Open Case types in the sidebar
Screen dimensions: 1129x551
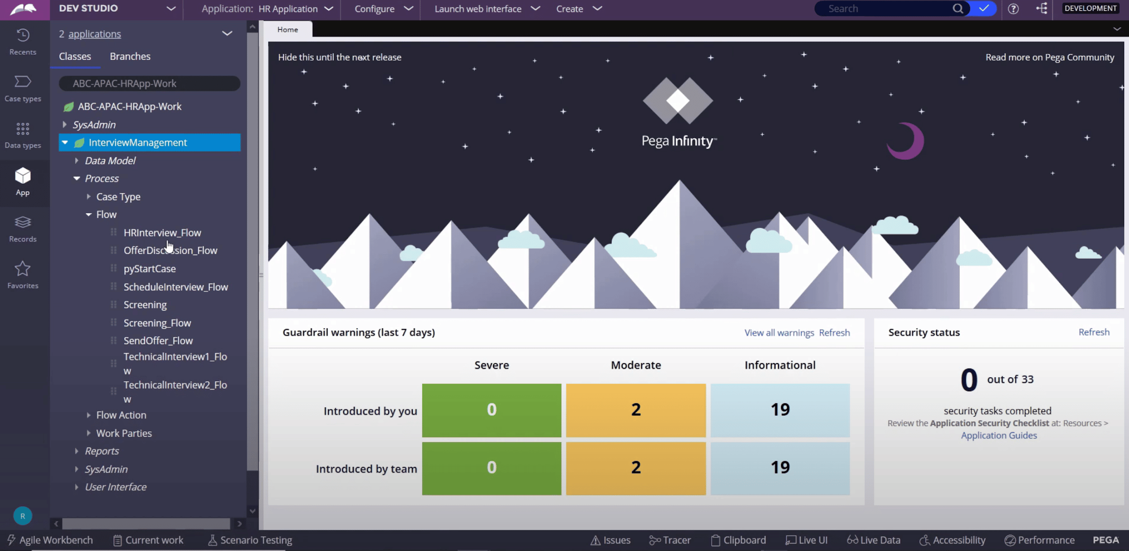click(23, 89)
